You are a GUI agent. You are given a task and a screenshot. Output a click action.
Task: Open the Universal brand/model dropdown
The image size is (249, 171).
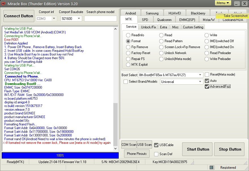coord(200,82)
